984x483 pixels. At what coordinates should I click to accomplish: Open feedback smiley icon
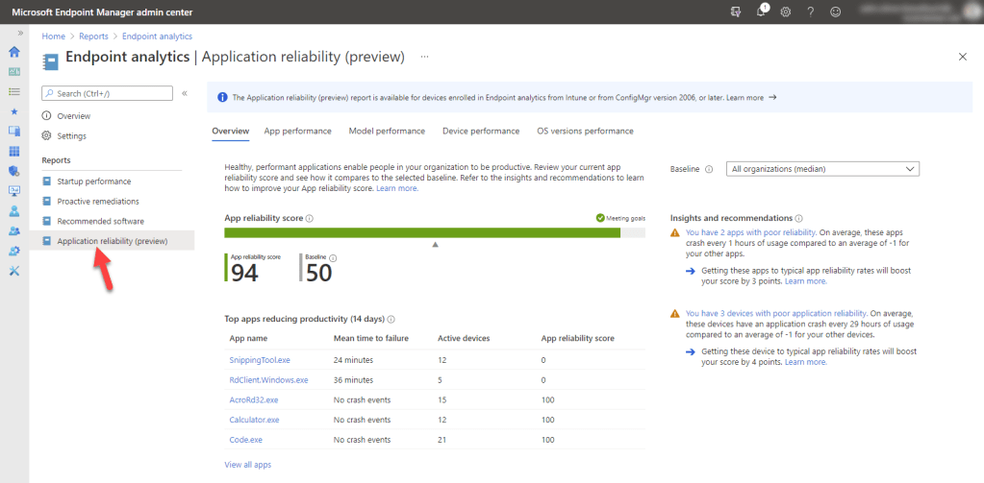835,12
